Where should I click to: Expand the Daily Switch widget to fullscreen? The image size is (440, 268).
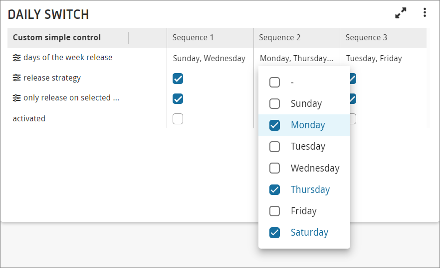point(401,13)
